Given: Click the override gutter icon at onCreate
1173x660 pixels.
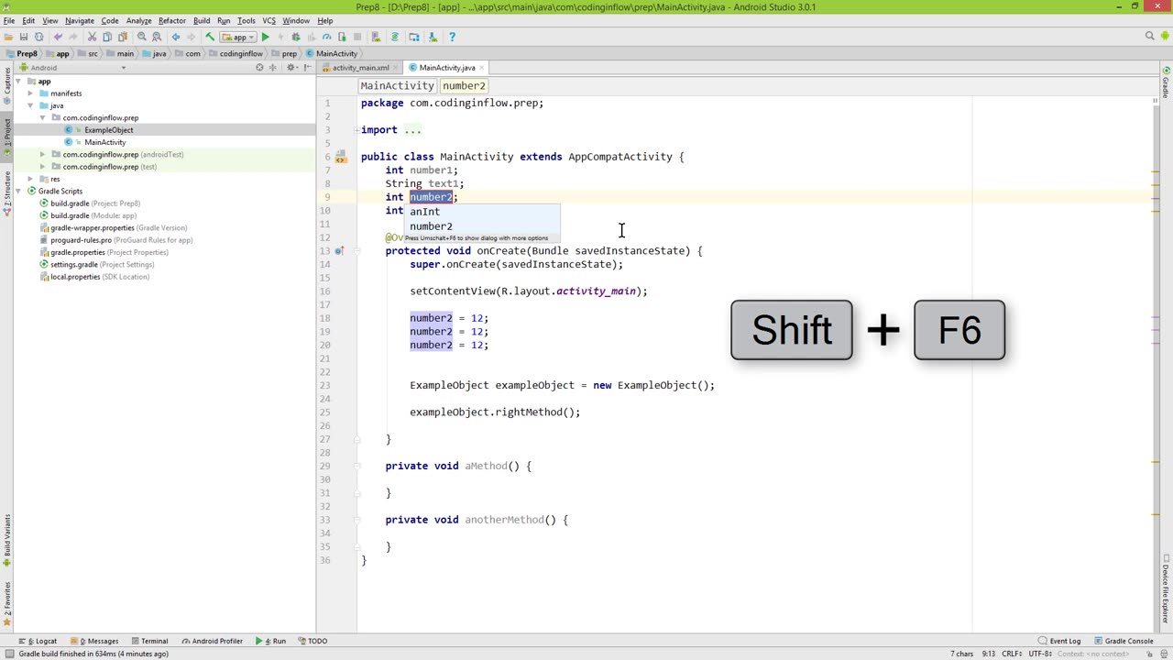Looking at the screenshot, I should 340,251.
